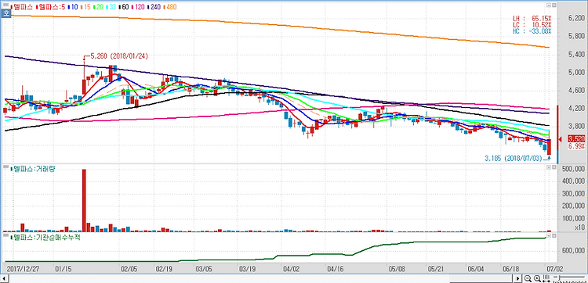This screenshot has width=588, height=283.
Task: Select the 5-day moving average legend
Action: (51, 7)
